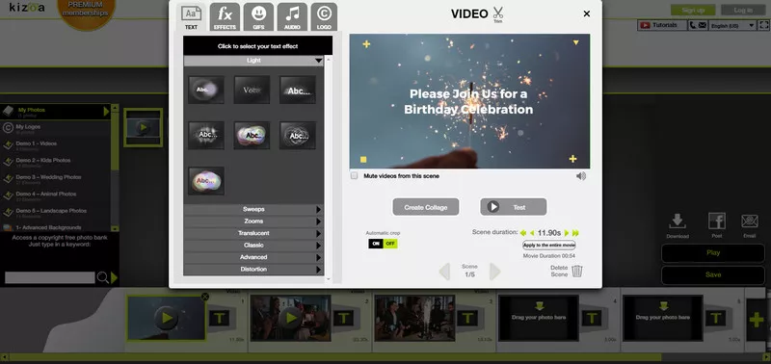Click the Test play button
Image resolution: width=771 pixels, height=364 pixels.
pyautogui.click(x=514, y=207)
